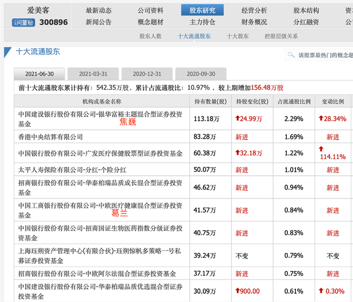Open the 分红融资 menu item

click(306, 22)
